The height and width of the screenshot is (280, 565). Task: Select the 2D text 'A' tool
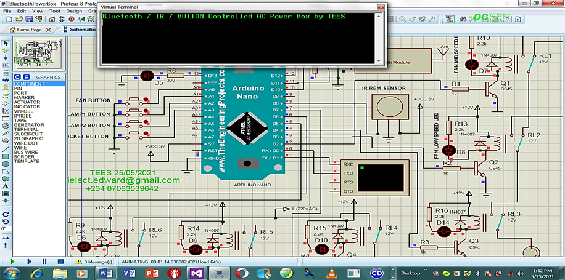pos(6,186)
